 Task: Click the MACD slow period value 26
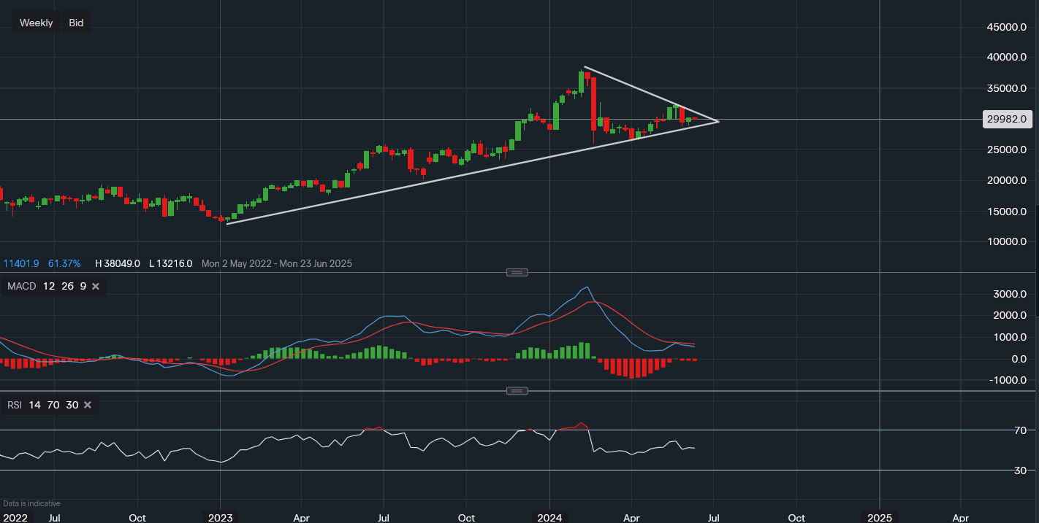coord(67,287)
